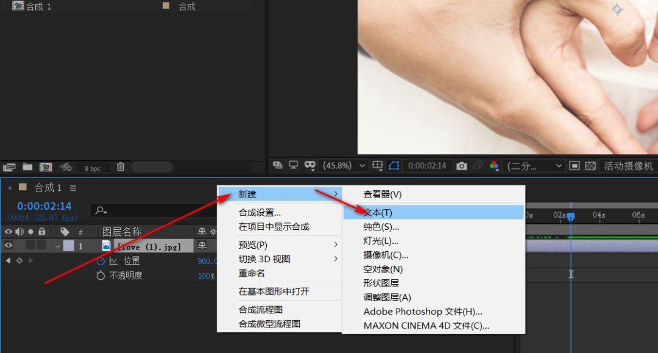Screen dimensions: 658x353
Task: Open the graph editor icon beside 位置
Action: click(x=115, y=261)
